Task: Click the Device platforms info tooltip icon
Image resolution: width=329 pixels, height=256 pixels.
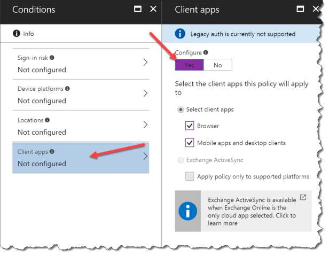Action: [x=67, y=88]
